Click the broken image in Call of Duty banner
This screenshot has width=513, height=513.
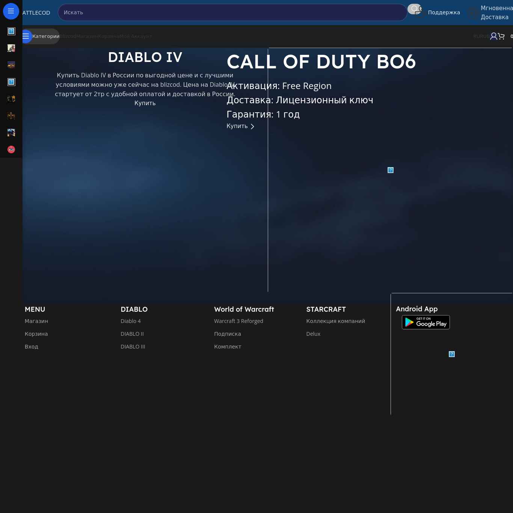(x=391, y=170)
